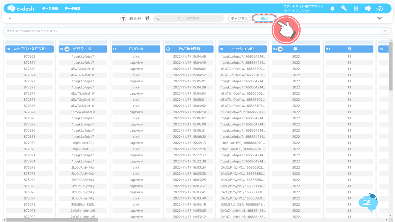Select the 月 column header
The width and height of the screenshot is (395, 222).
tap(349, 49)
